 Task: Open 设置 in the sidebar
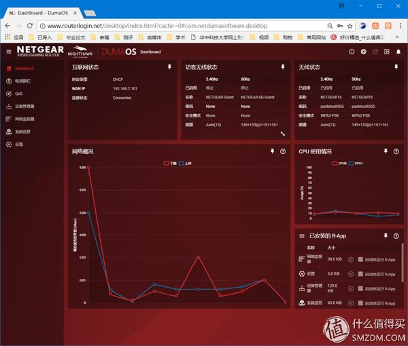14,145
